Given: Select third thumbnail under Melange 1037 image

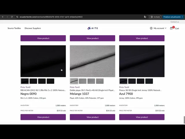Looking at the screenshot, I should tap(91, 81).
